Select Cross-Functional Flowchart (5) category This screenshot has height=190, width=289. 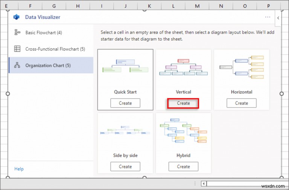51,49
